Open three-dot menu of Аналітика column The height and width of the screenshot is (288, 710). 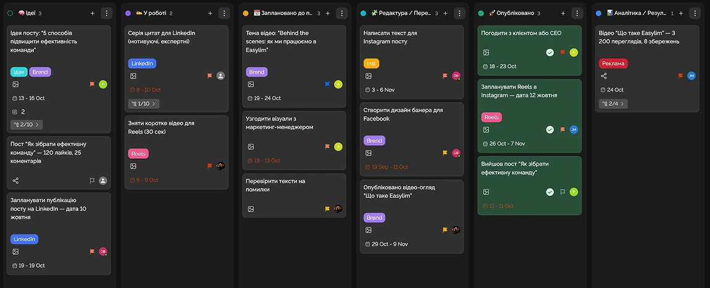[695, 13]
